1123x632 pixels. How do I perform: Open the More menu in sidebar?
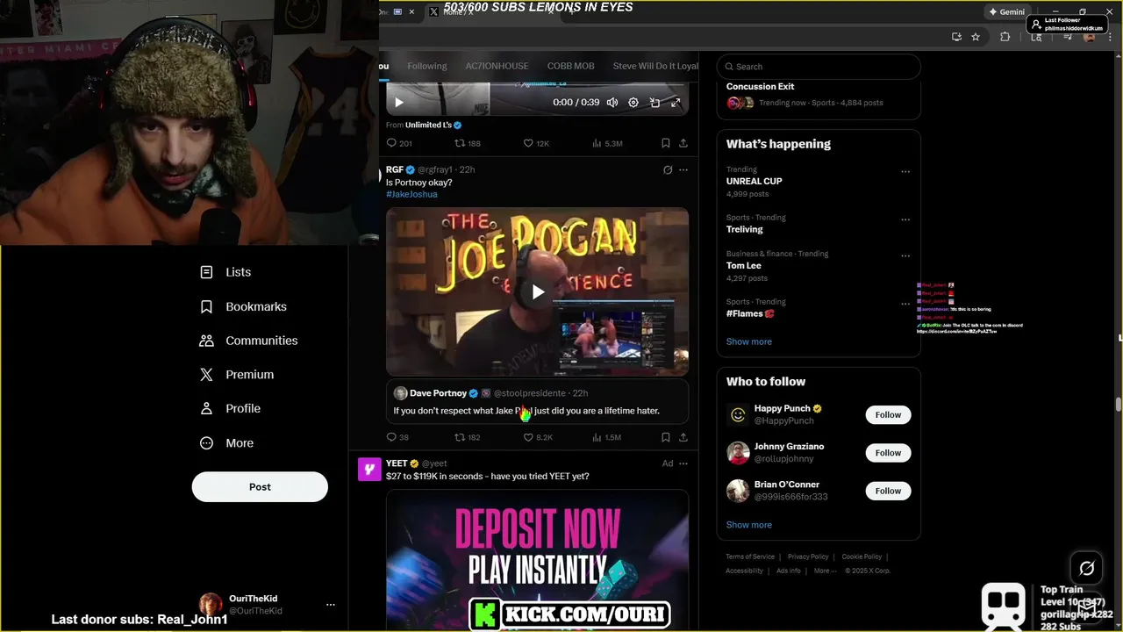pyautogui.click(x=226, y=443)
